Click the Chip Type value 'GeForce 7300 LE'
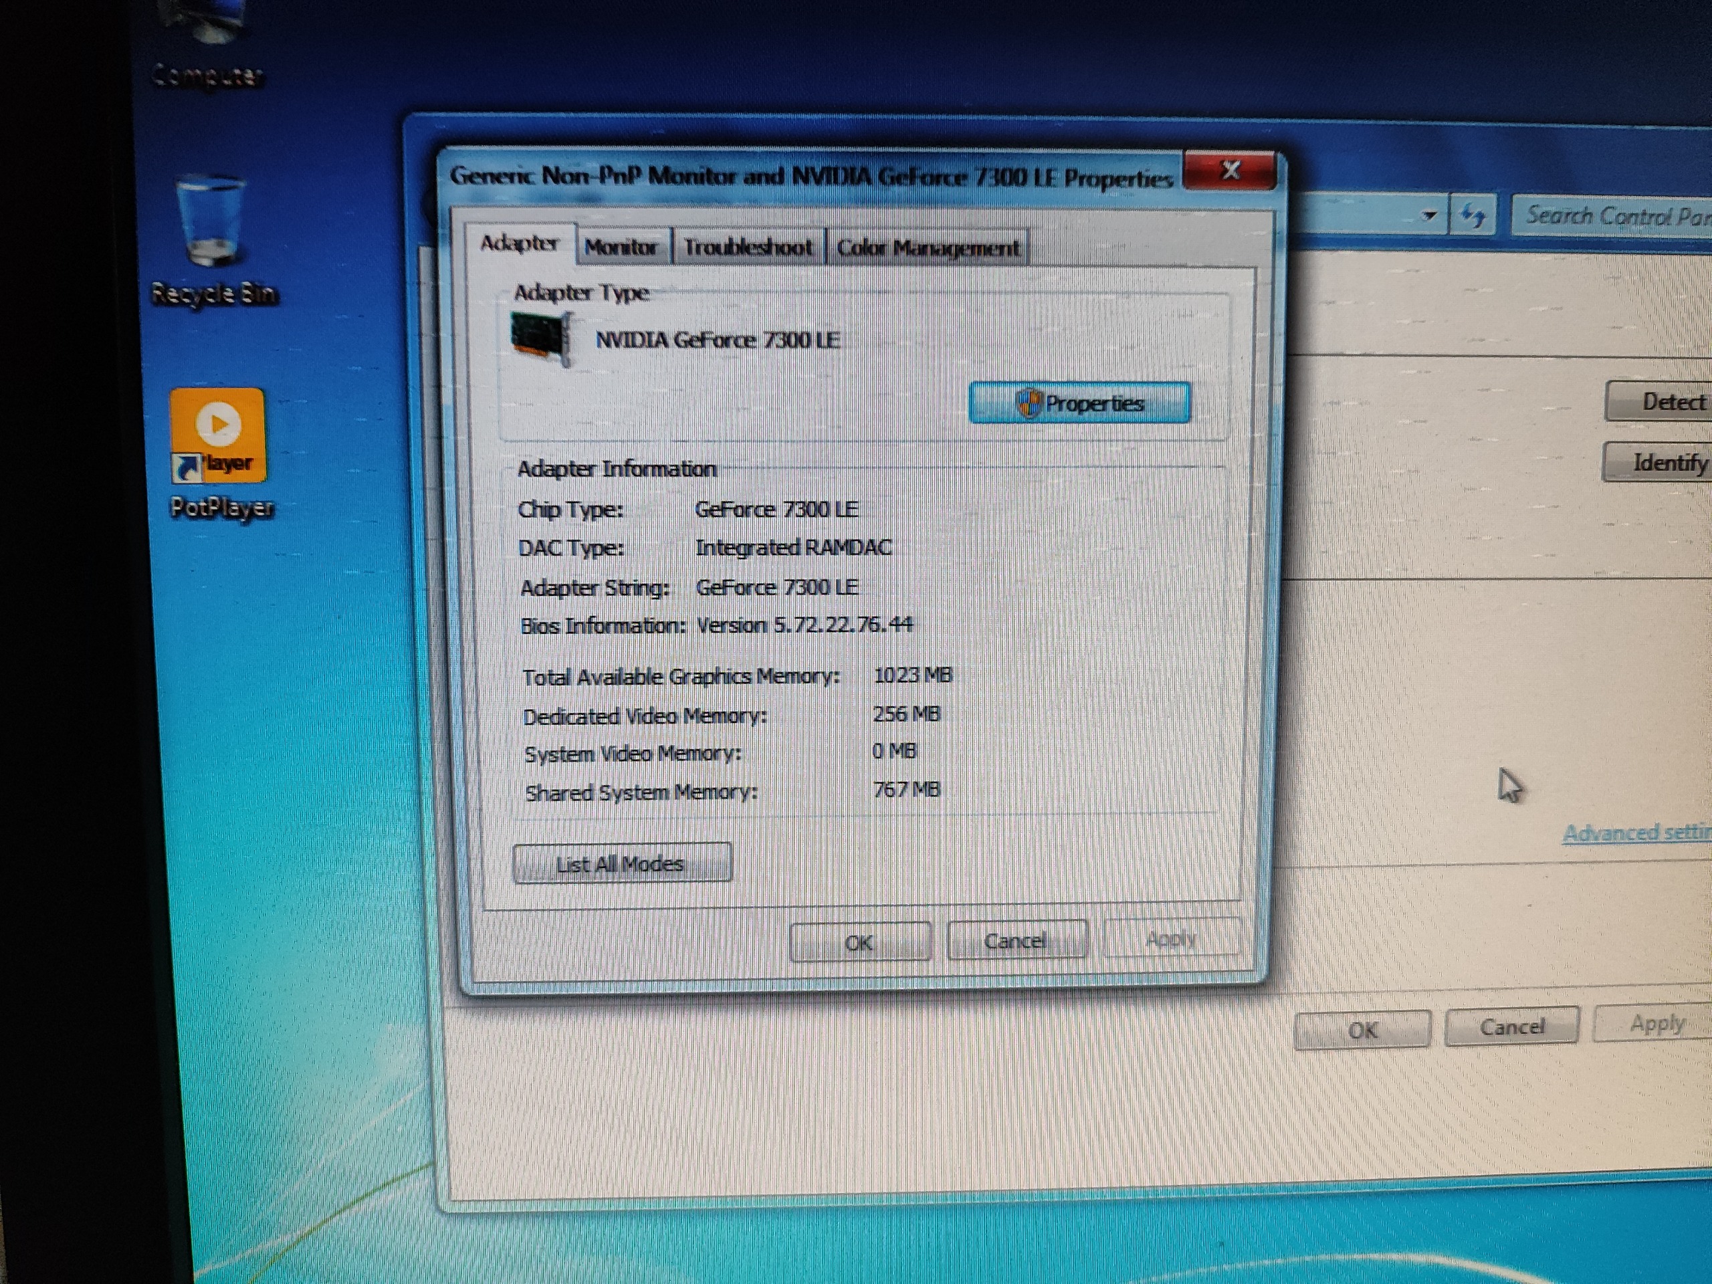This screenshot has height=1284, width=1712. pyautogui.click(x=776, y=510)
